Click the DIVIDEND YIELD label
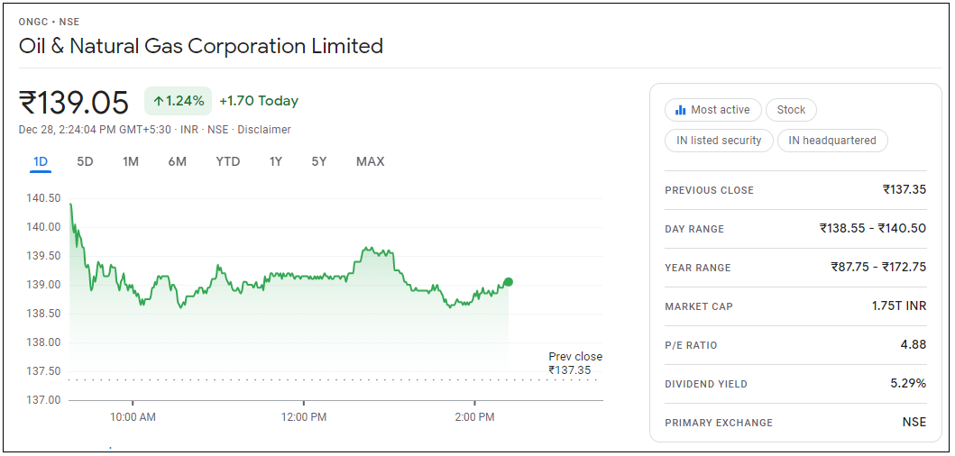 coord(706,385)
